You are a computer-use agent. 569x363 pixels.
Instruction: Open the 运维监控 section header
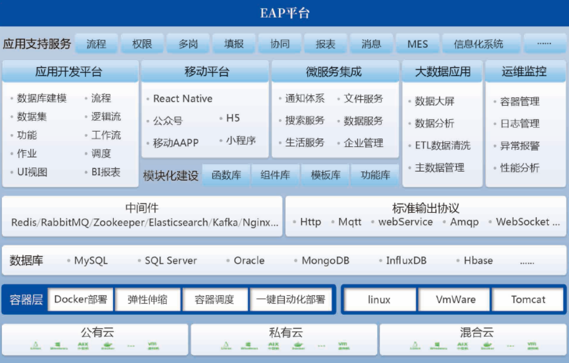point(525,71)
